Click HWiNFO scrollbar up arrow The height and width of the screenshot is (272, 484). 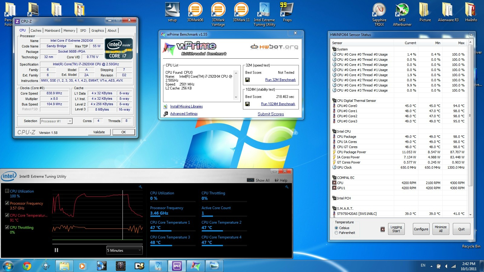point(470,42)
